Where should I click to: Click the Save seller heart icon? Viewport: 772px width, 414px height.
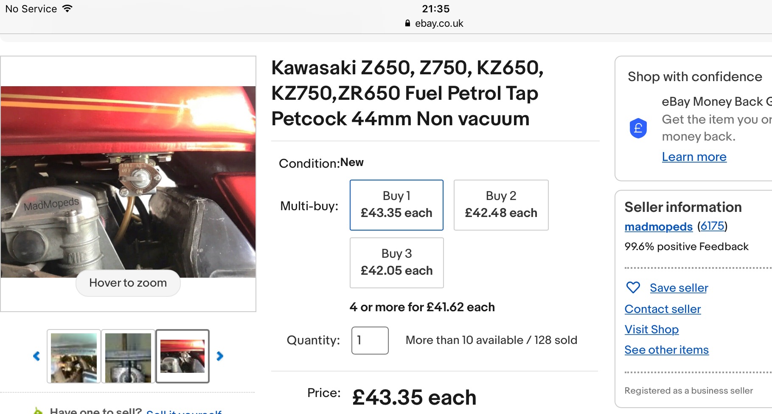633,288
